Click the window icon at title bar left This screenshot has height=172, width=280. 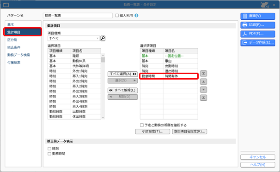[6, 5]
